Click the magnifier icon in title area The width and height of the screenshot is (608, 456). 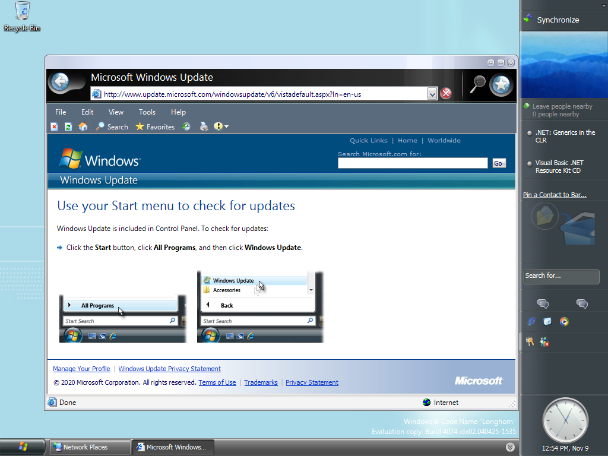[477, 85]
